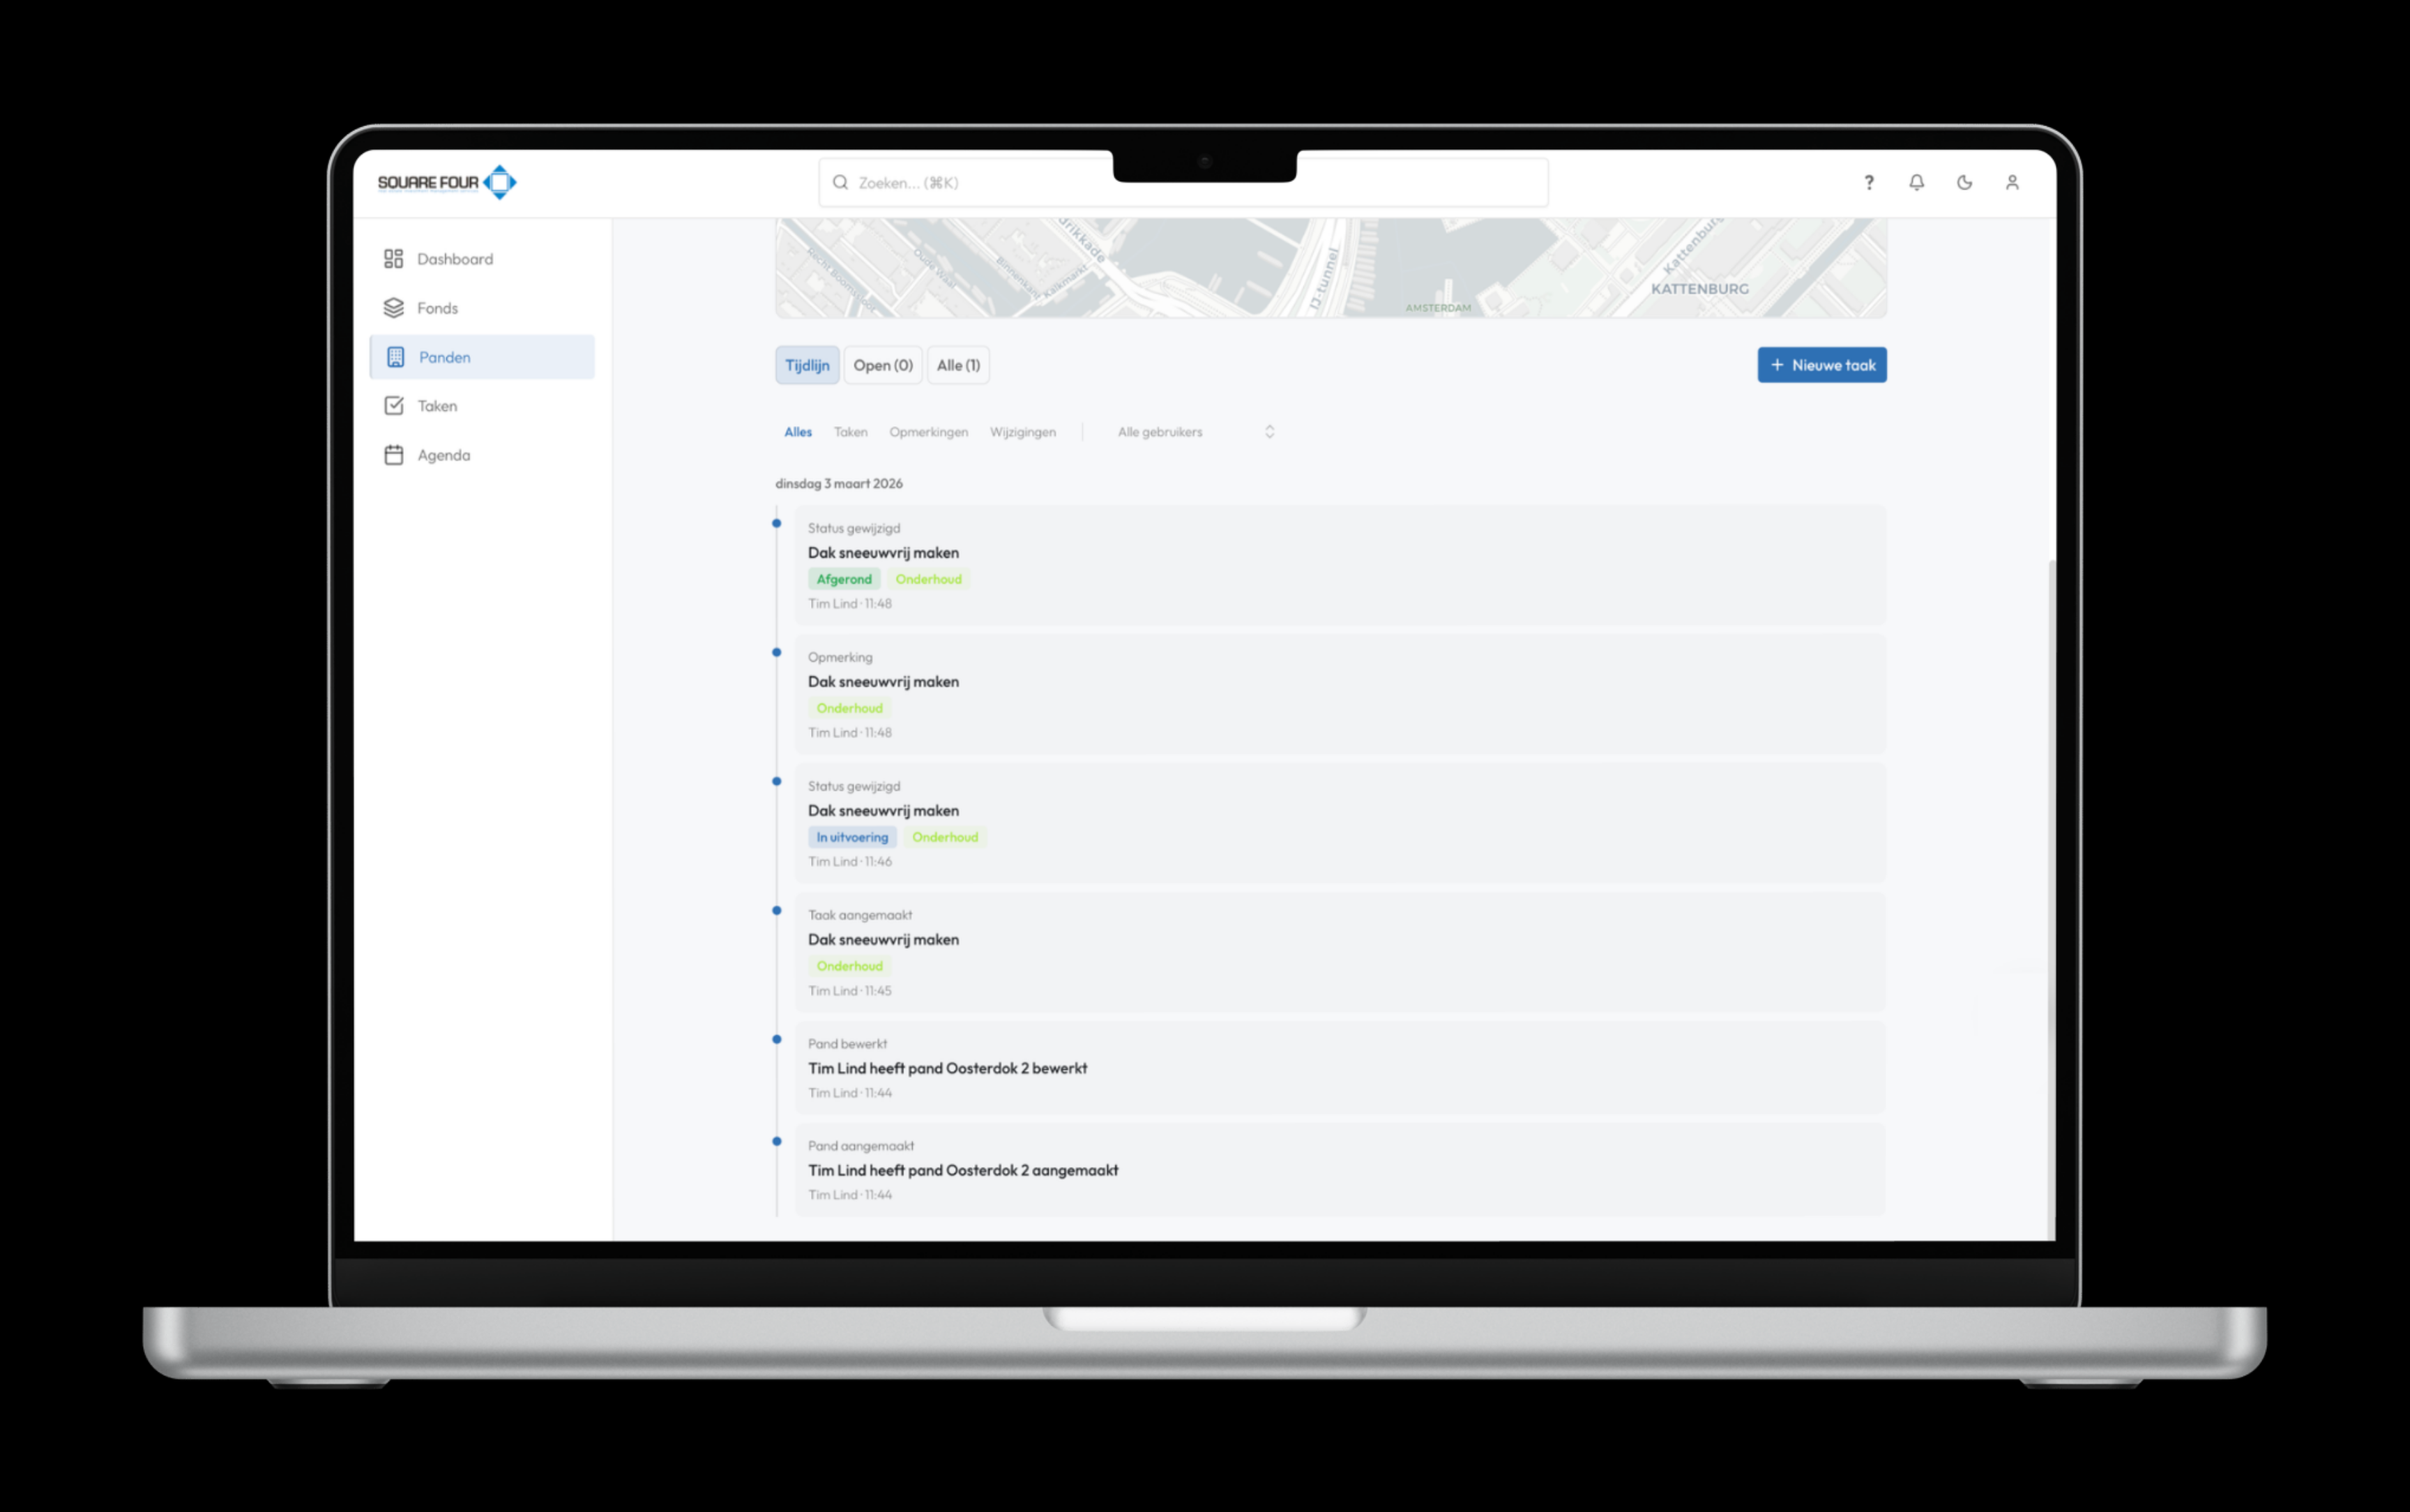Open the 11:46 Status gewijzigd entry
Screen dimensions: 2410x1512
pyautogui.click(x=1340, y=824)
